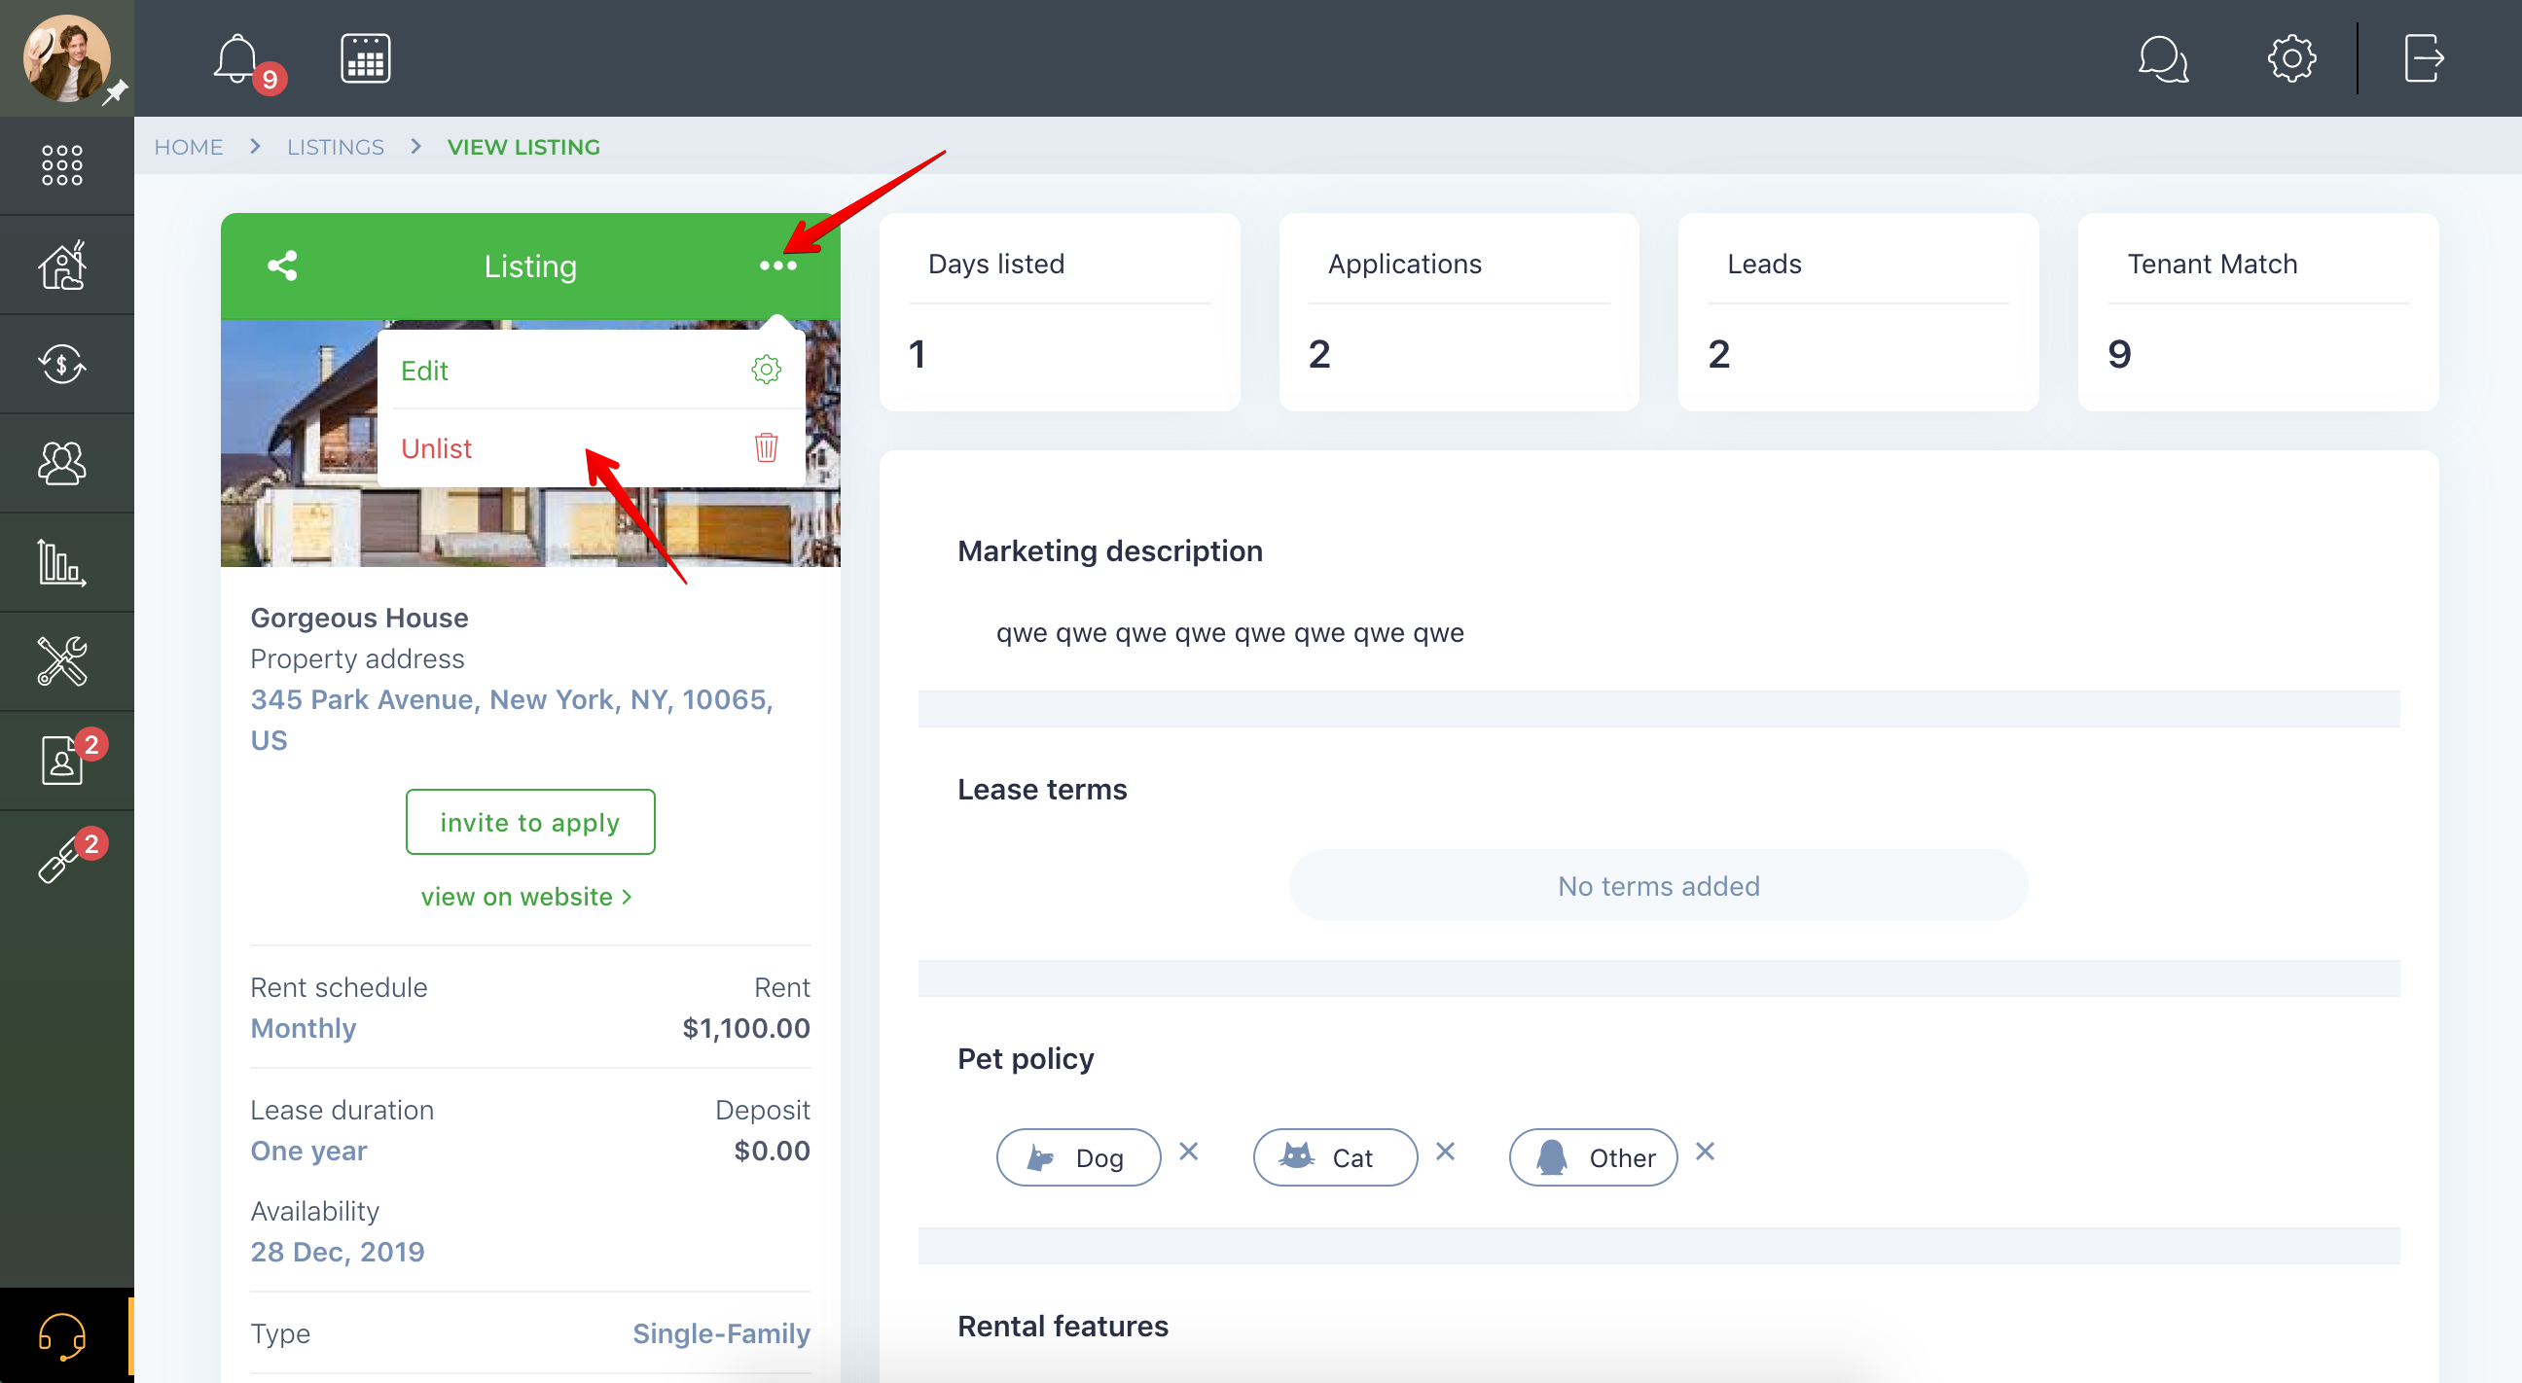Click the 'qwe qwe qwe' description text

click(1230, 632)
